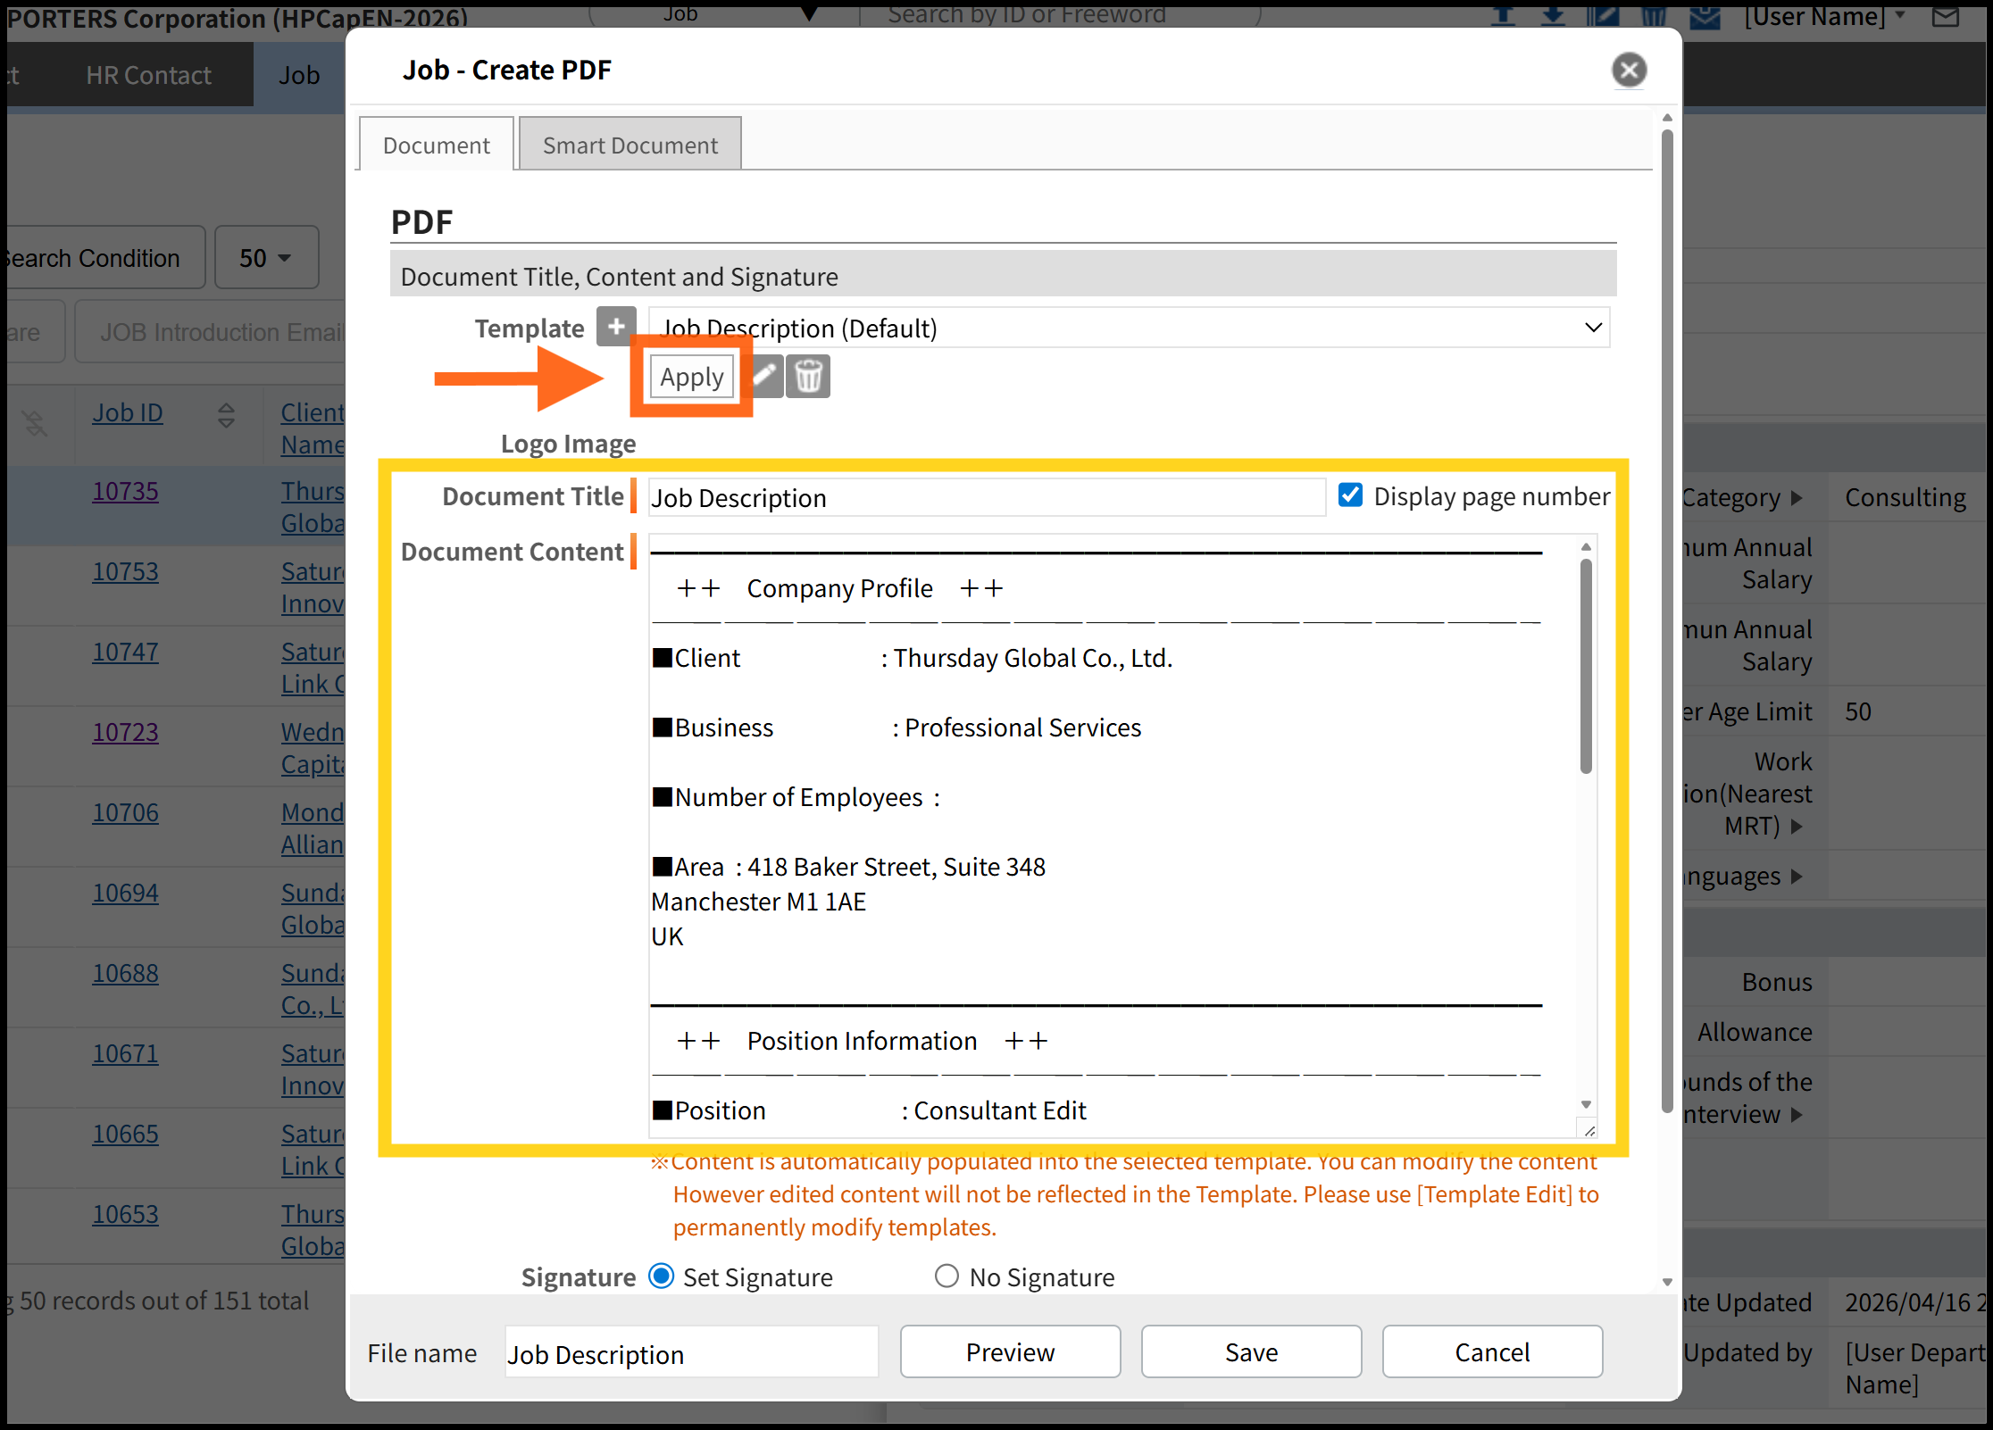
Task: Open job ID 10671 link
Action: tap(126, 1053)
